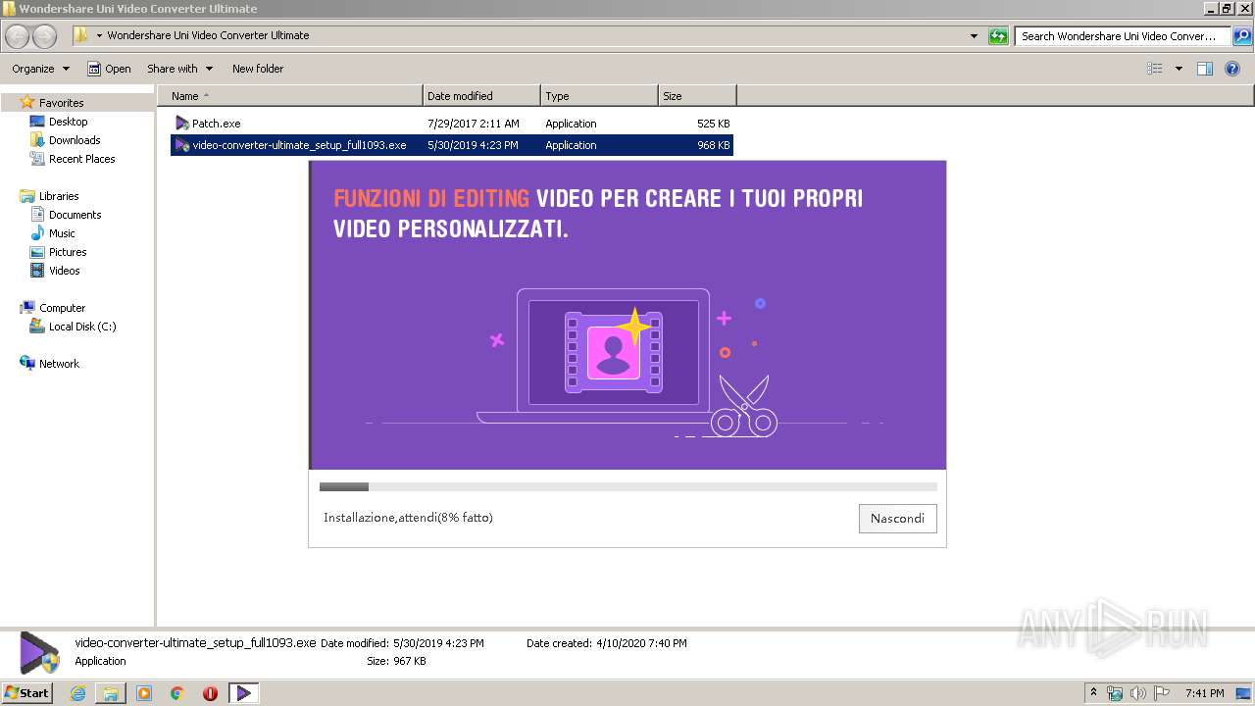This screenshot has height=706, width=1255.
Task: Click the Patch.exe file icon
Action: [x=182, y=124]
